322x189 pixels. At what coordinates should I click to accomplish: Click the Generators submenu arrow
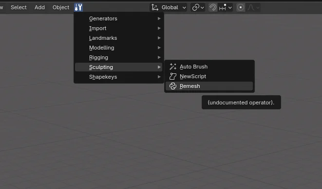[159, 18]
